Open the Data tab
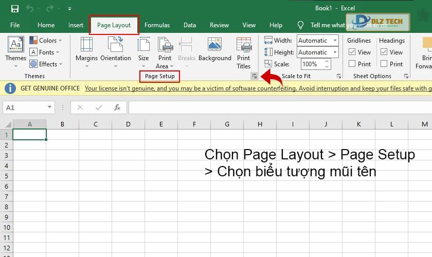432x257 pixels. pyautogui.click(x=190, y=25)
